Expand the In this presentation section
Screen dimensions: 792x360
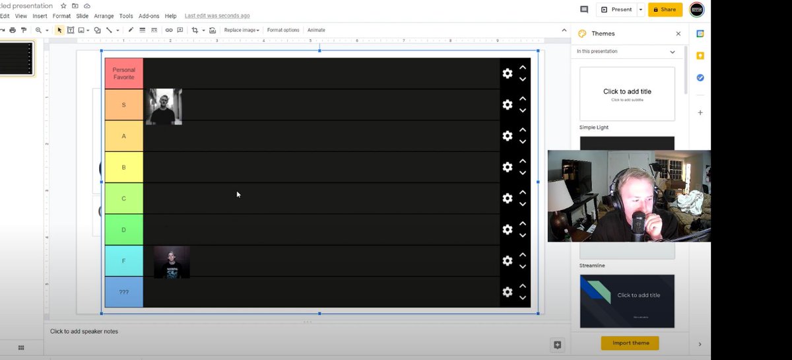point(673,52)
